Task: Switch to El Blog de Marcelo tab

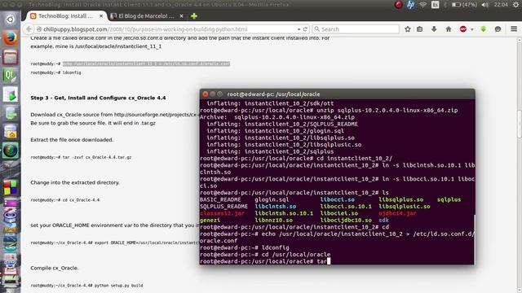Action: [146, 16]
